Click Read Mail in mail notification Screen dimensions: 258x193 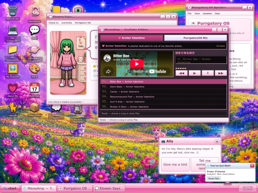click(x=214, y=178)
